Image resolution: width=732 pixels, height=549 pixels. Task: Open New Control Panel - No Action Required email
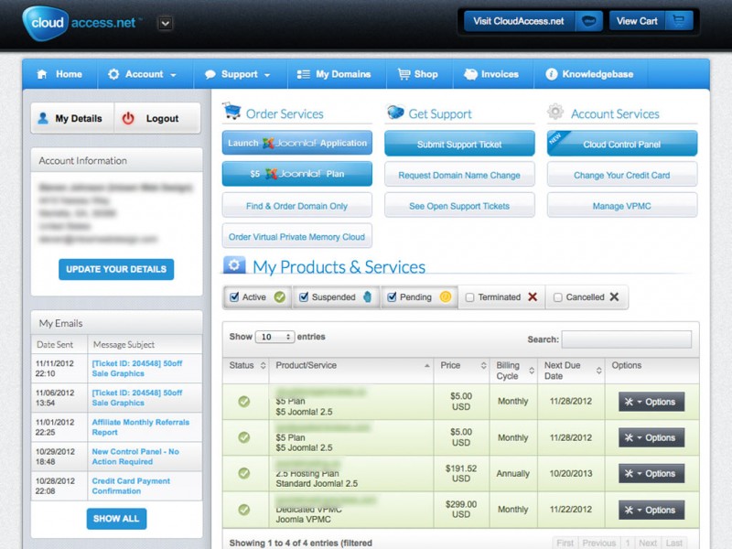(135, 457)
